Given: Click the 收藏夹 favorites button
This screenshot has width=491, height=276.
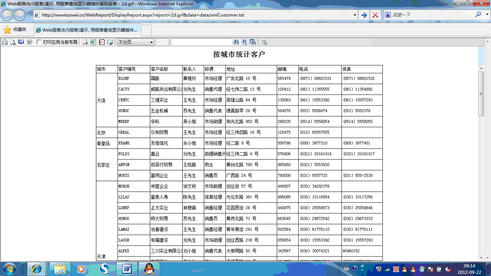Looking at the screenshot, I should pos(15,30).
